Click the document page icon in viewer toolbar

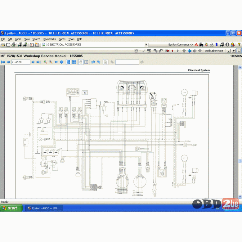[105, 62]
